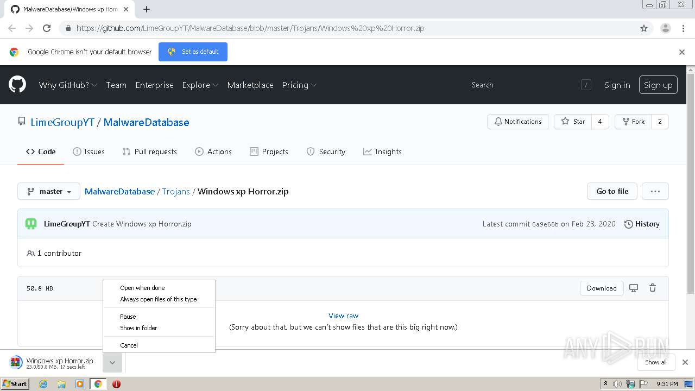Click the Windows xp Horror.zip download file icon

tap(16, 363)
